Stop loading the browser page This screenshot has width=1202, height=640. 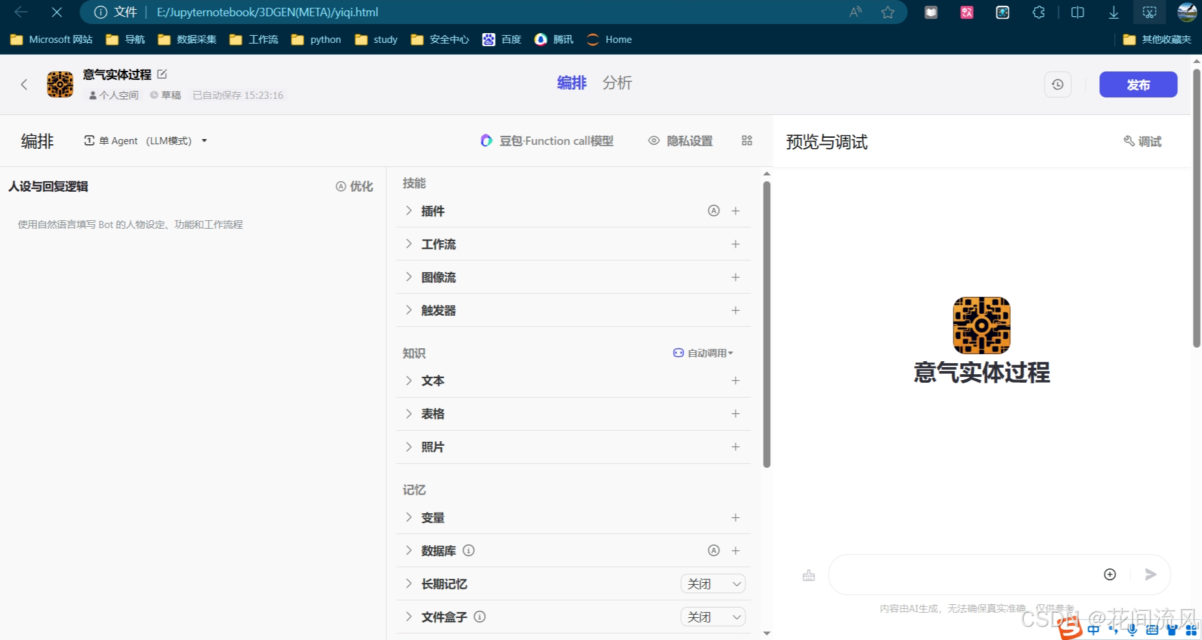pos(57,12)
